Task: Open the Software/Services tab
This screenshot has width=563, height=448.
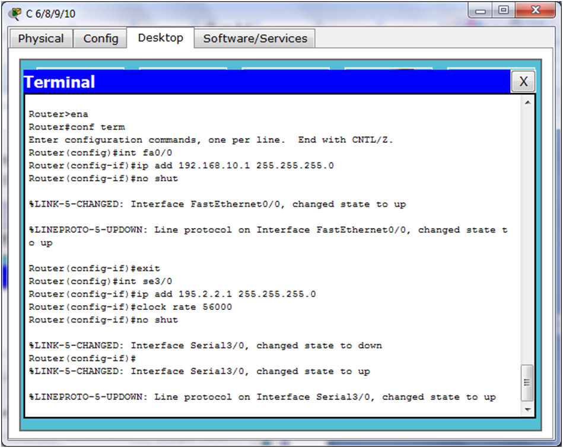Action: coord(255,39)
